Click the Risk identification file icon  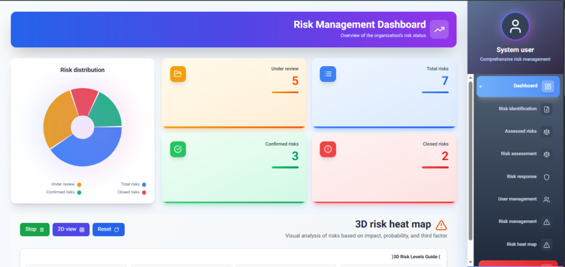(547, 109)
